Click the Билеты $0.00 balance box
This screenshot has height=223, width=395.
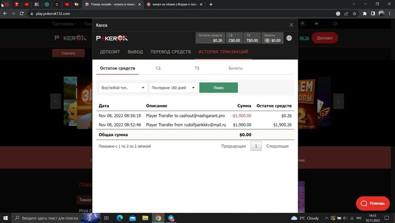tap(273, 38)
